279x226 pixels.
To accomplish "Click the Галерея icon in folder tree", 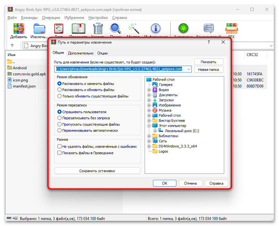I will [155, 85].
